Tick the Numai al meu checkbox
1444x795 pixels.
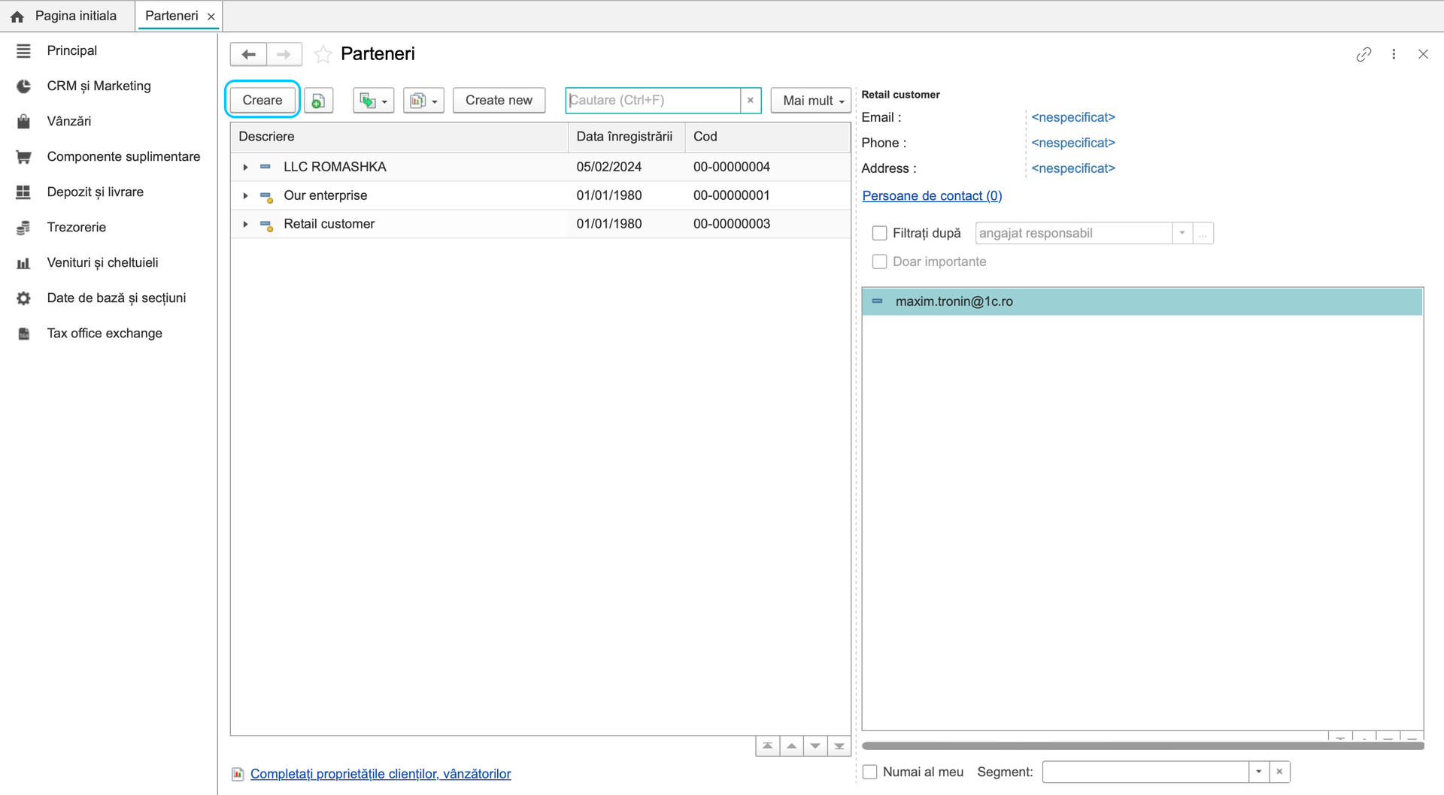(869, 772)
